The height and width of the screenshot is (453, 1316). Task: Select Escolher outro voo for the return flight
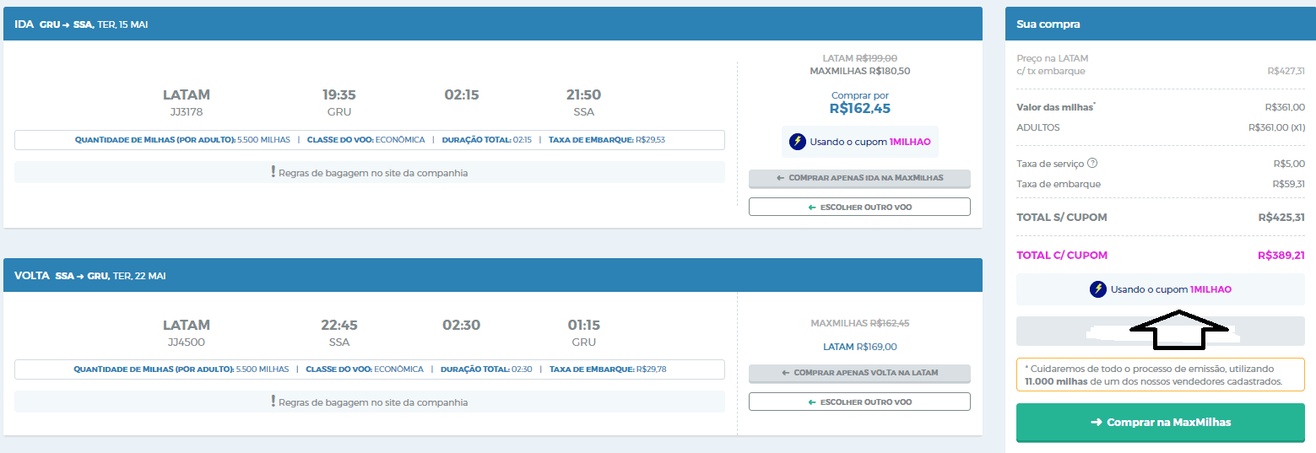click(859, 402)
